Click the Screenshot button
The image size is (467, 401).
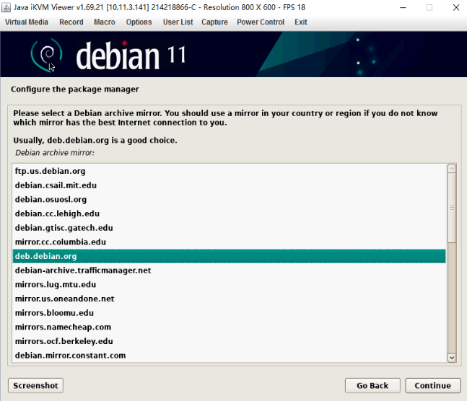tap(36, 386)
